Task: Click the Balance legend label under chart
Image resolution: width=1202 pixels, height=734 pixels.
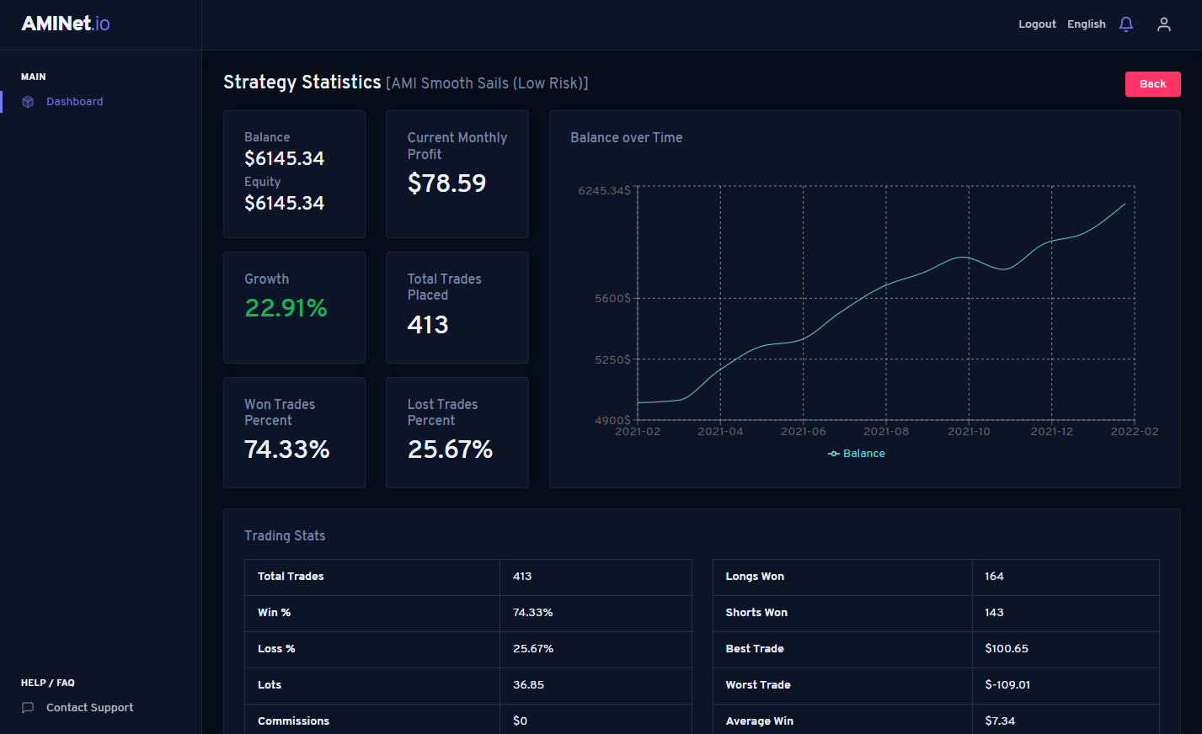Action: [x=864, y=454]
